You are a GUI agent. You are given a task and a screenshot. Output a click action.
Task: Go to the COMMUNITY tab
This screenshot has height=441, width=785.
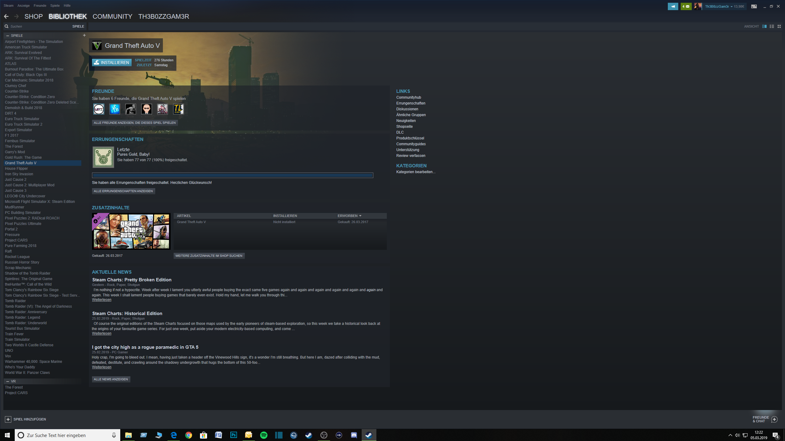click(112, 17)
